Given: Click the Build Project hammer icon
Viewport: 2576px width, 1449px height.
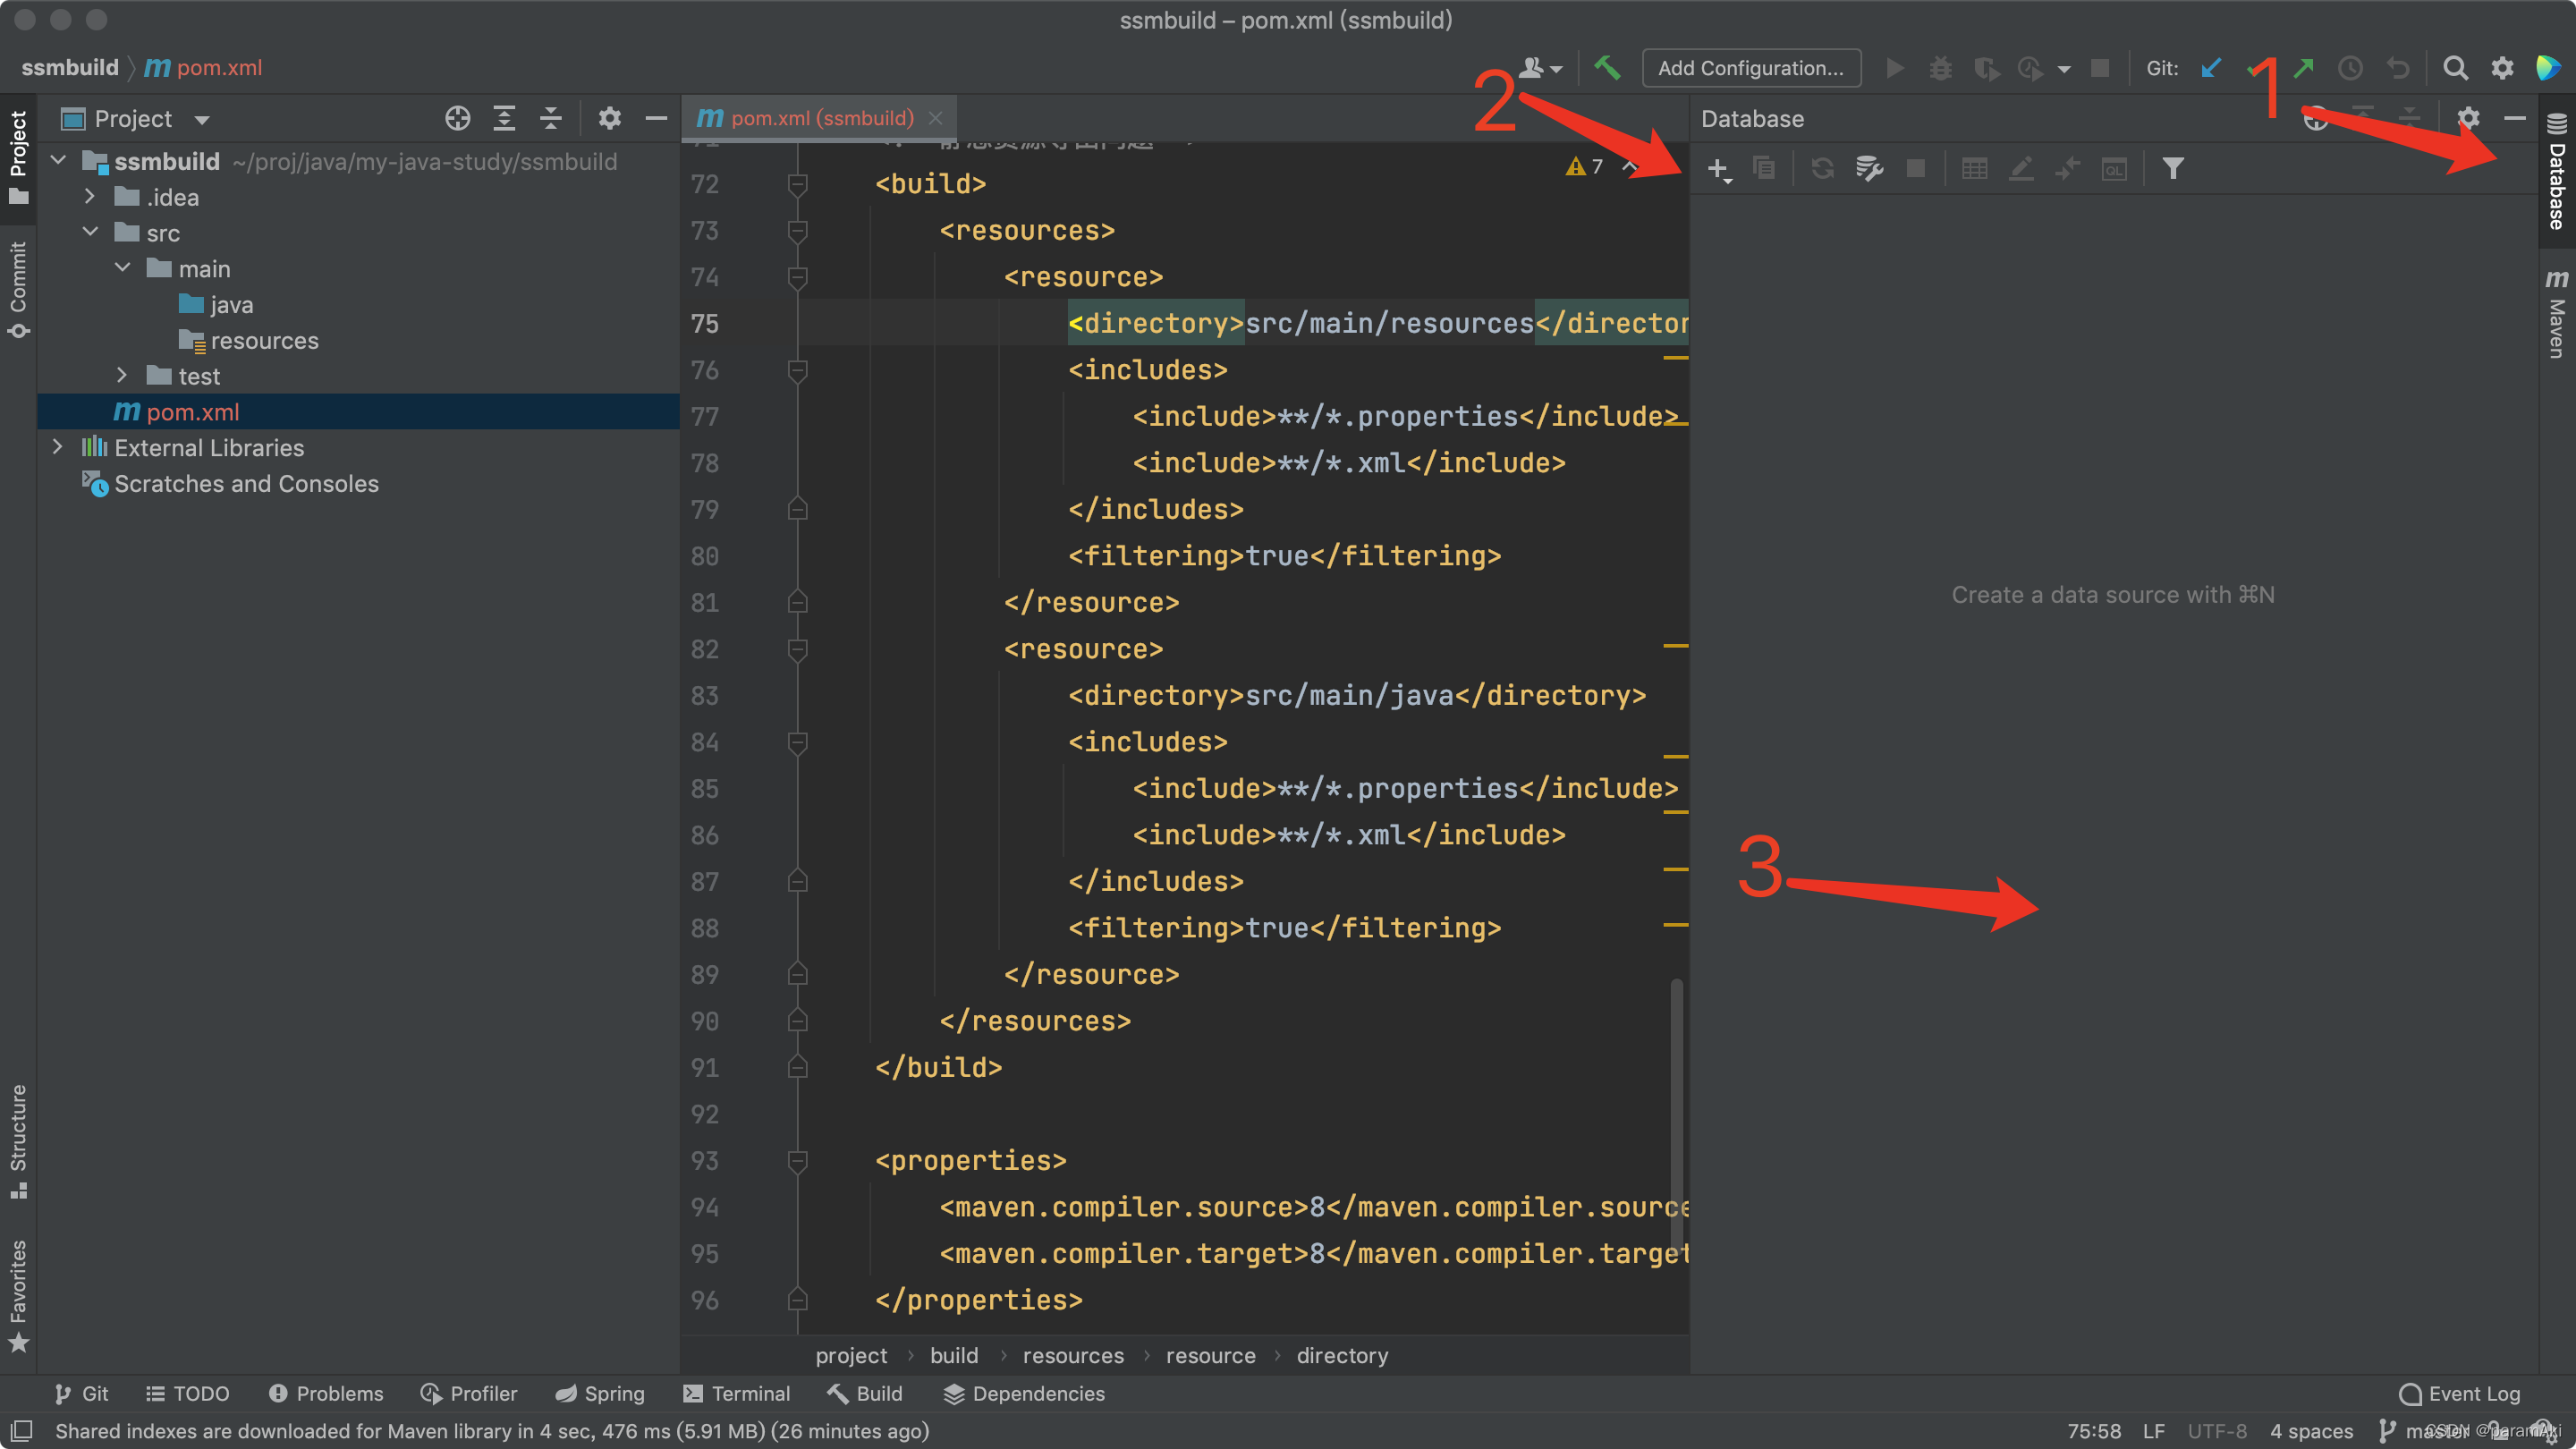Looking at the screenshot, I should pos(1607,68).
